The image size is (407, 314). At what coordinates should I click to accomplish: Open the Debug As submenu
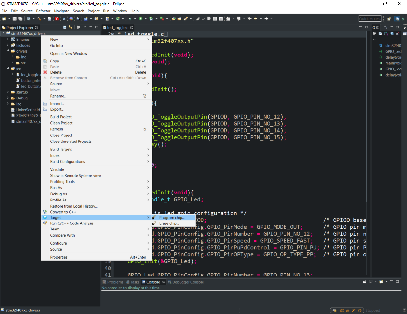coord(97,194)
